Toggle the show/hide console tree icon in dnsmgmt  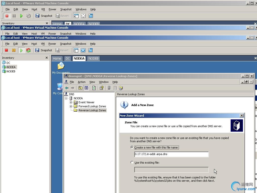click(86, 88)
